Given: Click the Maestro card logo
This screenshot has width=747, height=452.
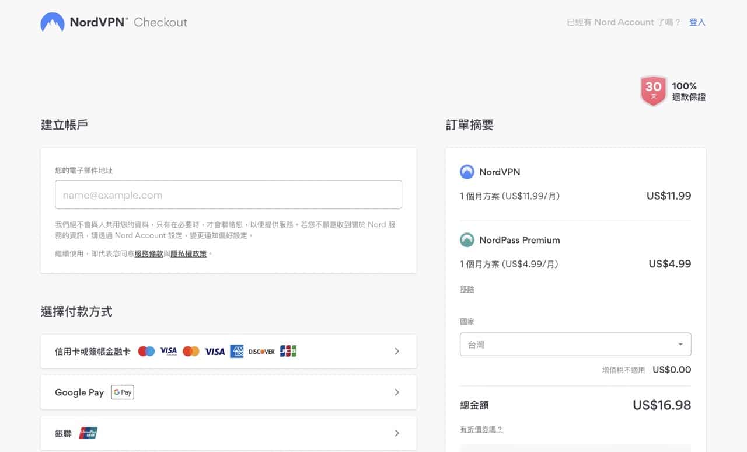Looking at the screenshot, I should pos(146,352).
